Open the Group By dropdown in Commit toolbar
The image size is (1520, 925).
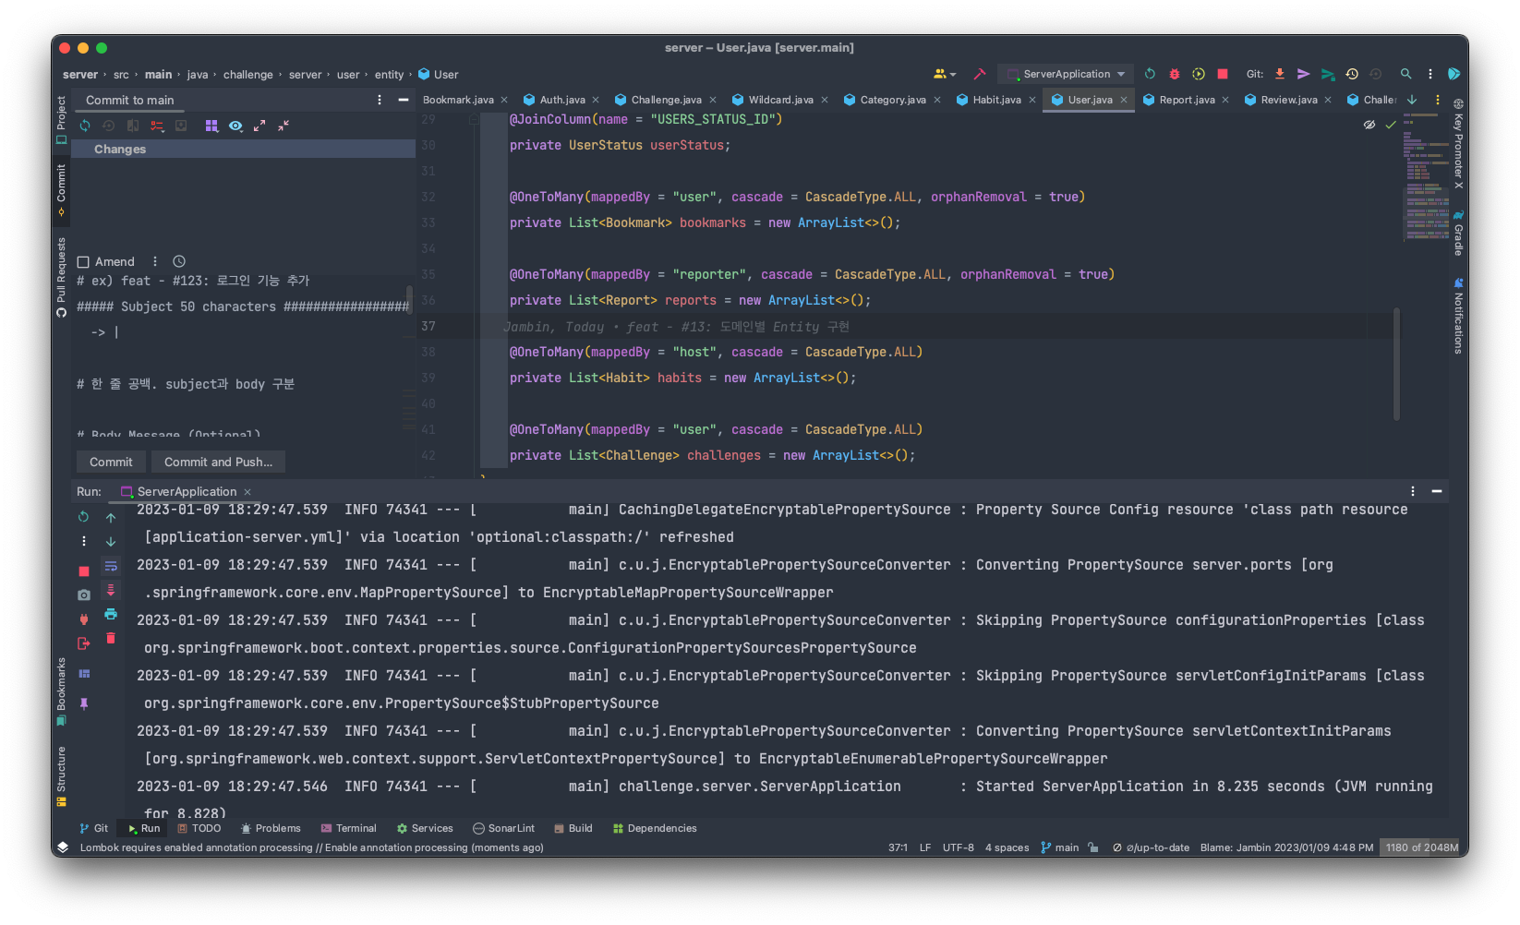(x=211, y=126)
